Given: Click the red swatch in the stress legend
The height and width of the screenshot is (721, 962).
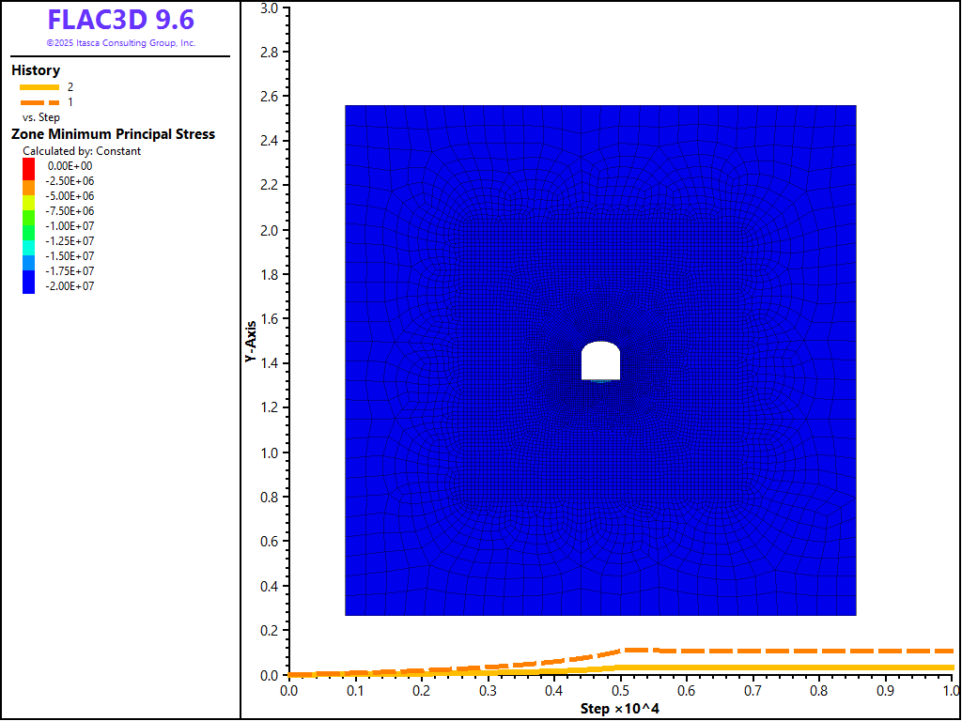Looking at the screenshot, I should (28, 166).
